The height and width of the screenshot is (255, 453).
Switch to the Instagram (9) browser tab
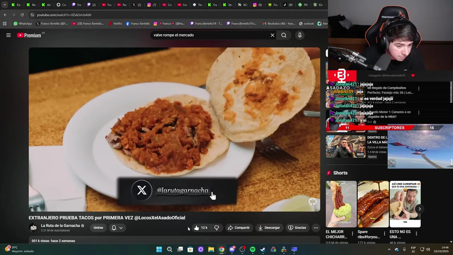click(x=258, y=5)
